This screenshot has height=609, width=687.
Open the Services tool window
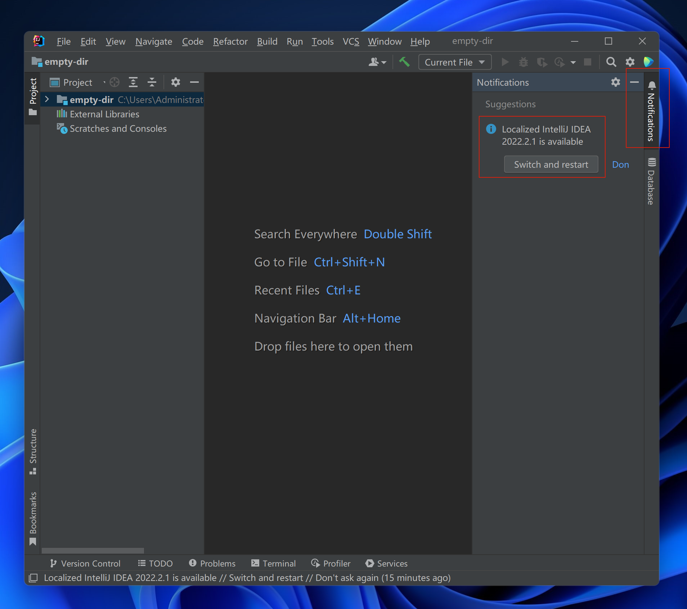coord(387,563)
